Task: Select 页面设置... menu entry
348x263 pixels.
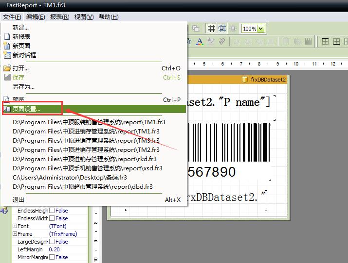Action: click(x=94, y=109)
